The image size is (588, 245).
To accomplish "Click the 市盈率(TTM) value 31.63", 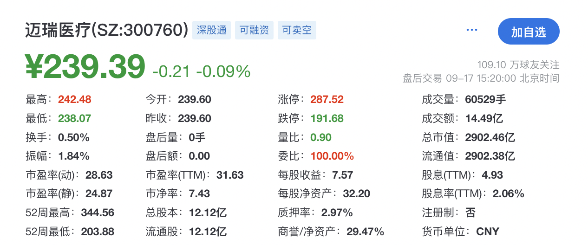I will 230,175.
